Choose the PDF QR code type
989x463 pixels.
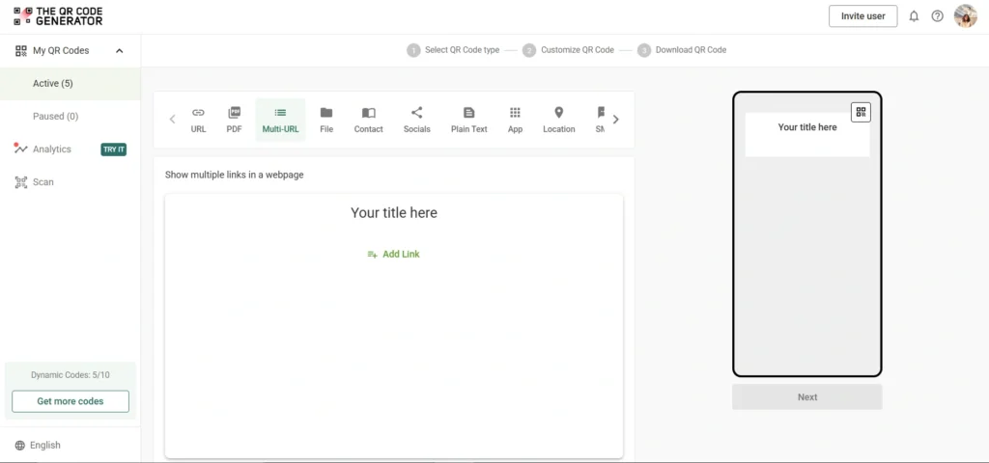[x=234, y=120]
